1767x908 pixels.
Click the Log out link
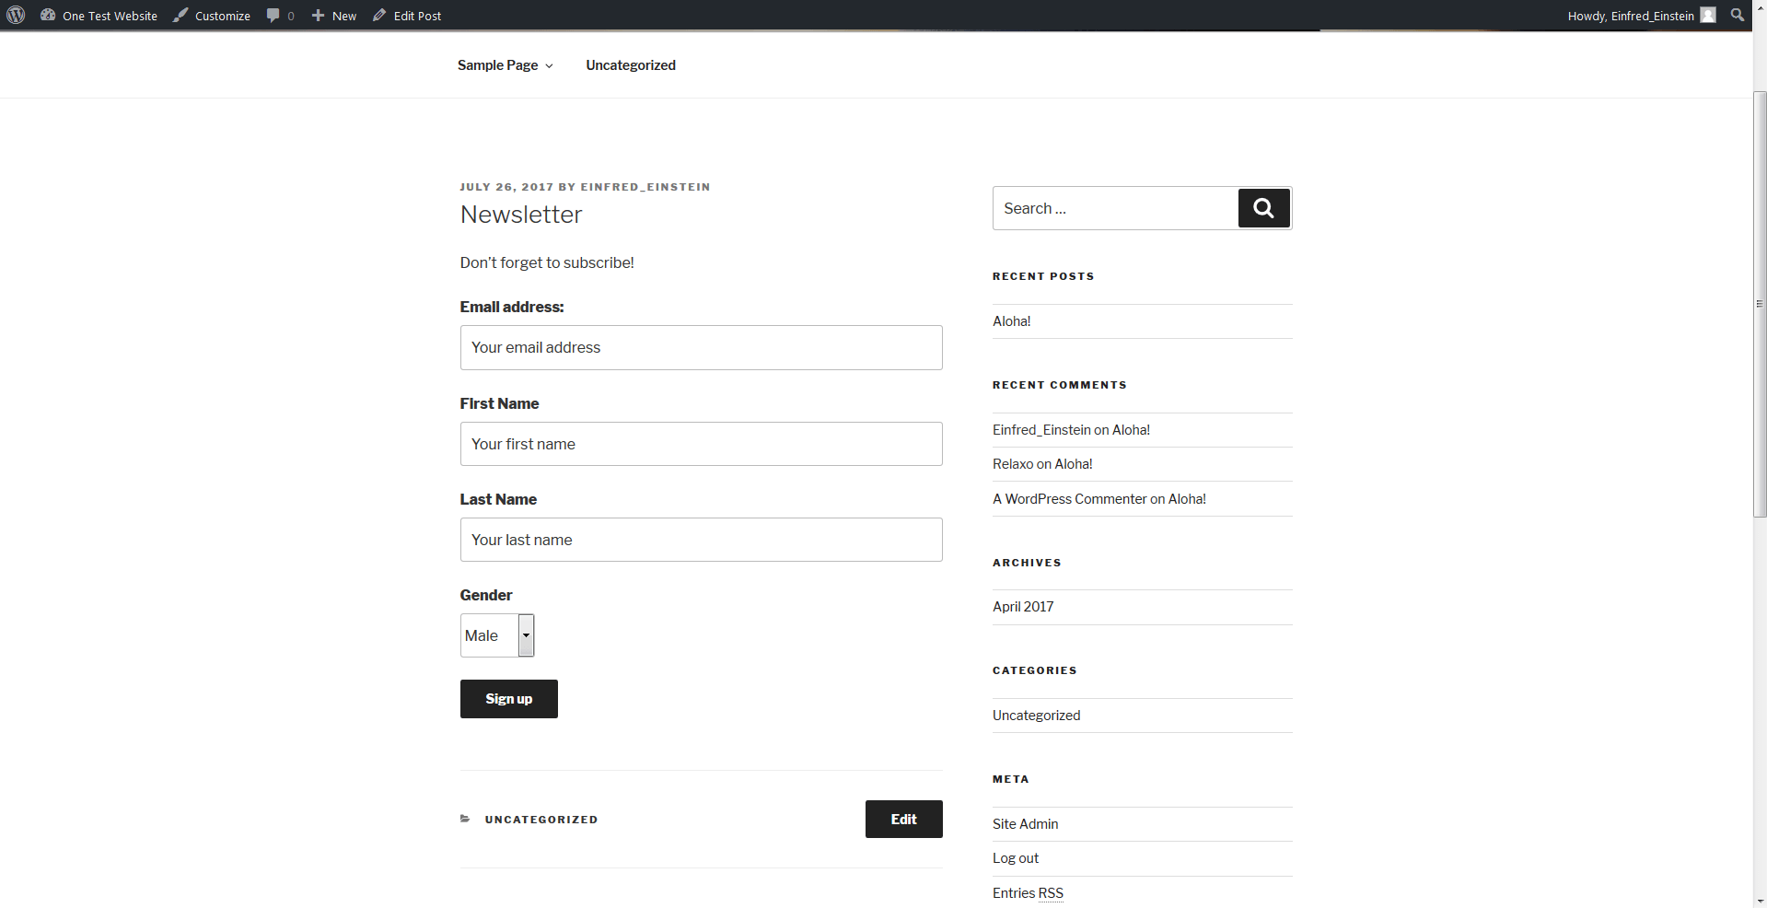pos(1016,858)
